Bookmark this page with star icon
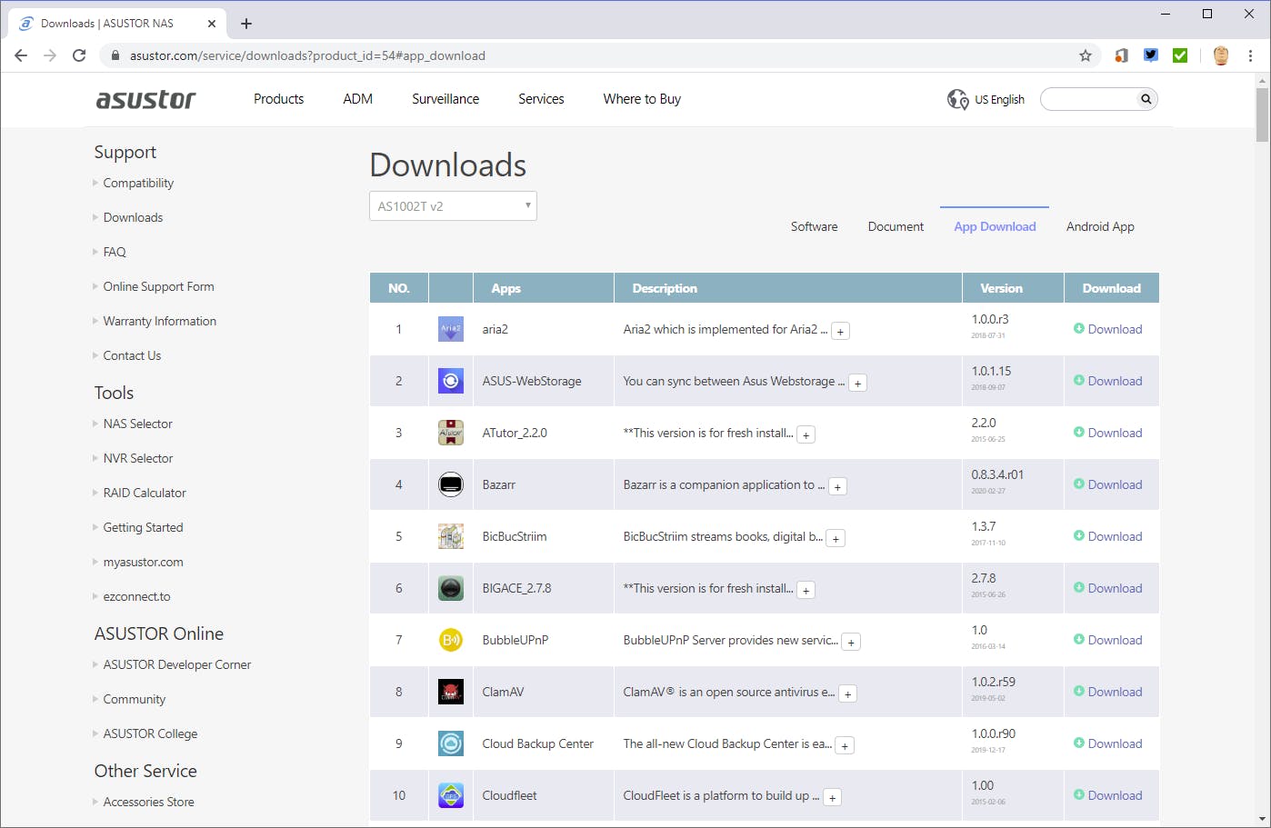 [x=1085, y=55]
